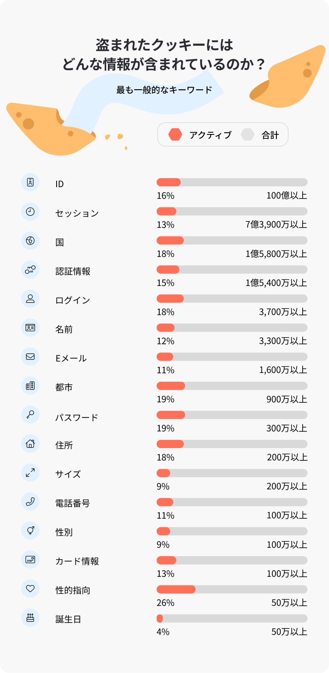Click the セッション label text

click(x=77, y=213)
